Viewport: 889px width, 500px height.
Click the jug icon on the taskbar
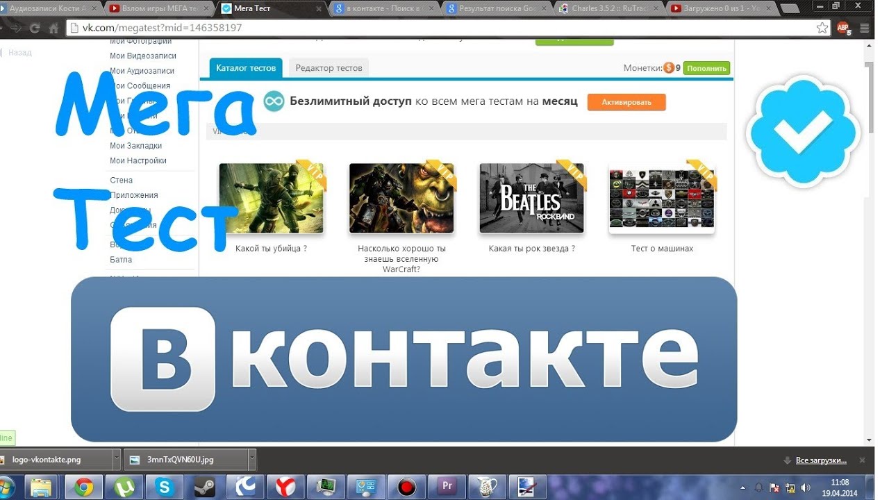click(x=486, y=487)
